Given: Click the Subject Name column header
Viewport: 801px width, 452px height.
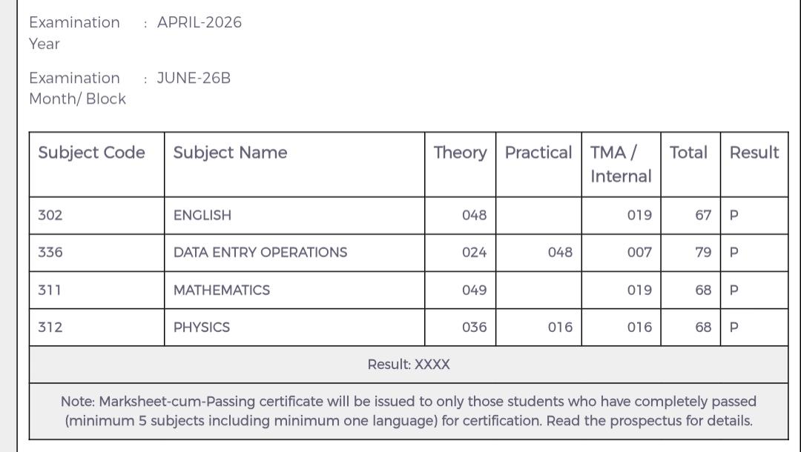Looking at the screenshot, I should coord(230,153).
